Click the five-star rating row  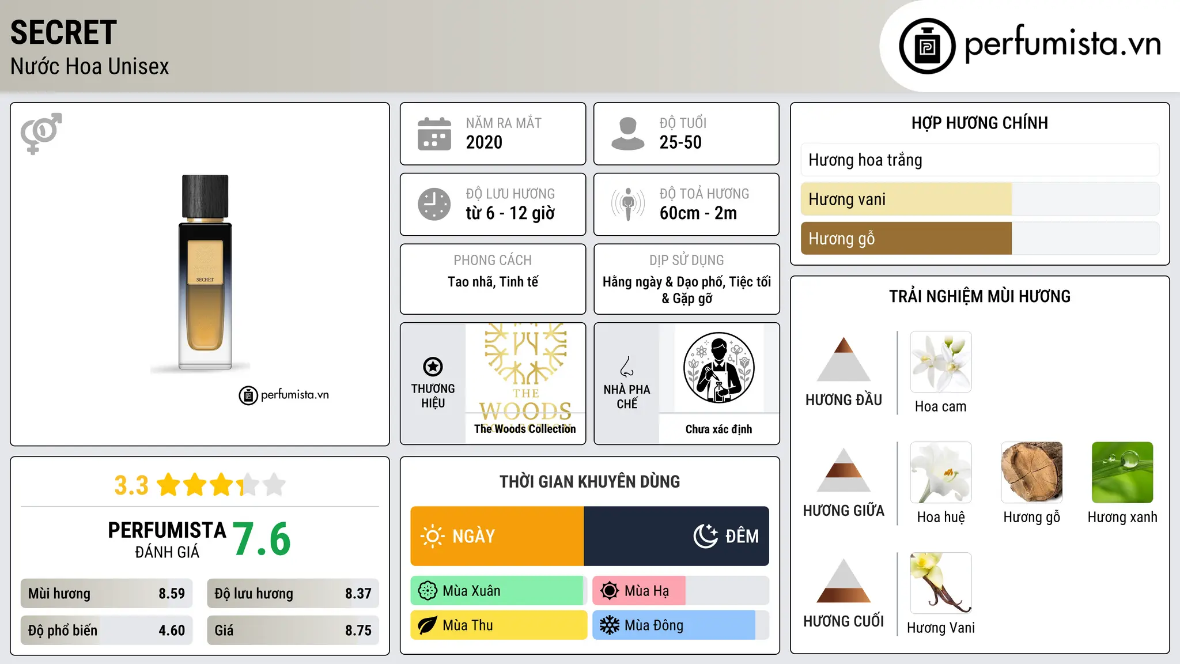(x=221, y=485)
